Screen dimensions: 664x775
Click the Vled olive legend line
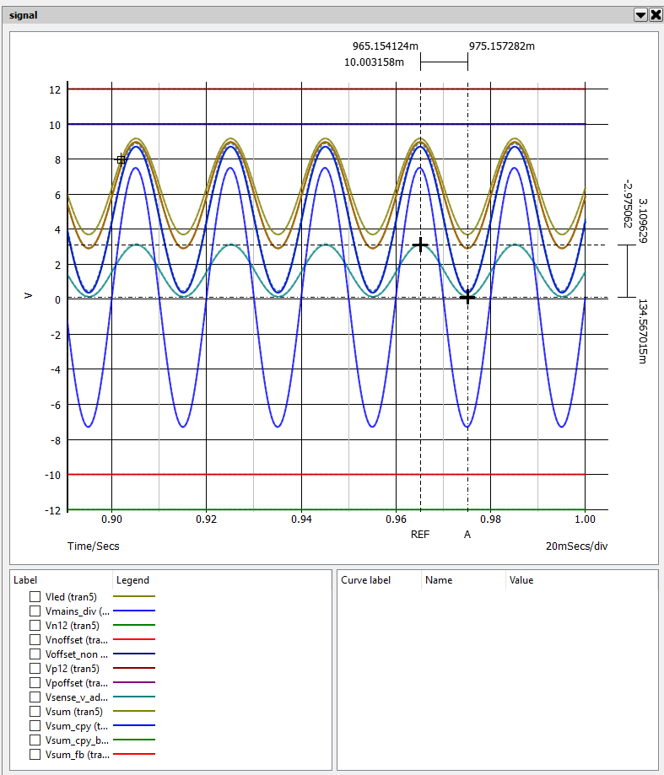(x=134, y=596)
